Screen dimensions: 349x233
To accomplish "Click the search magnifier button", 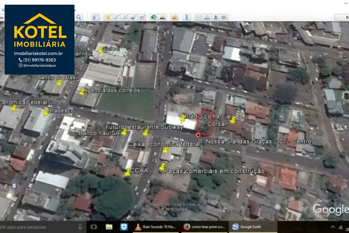I will pyautogui.click(x=79, y=17).
